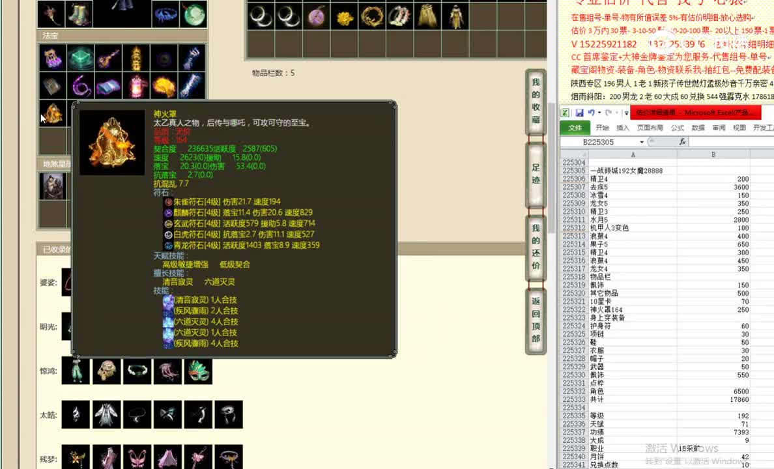Click the 我的收藏 side button

[536, 101]
